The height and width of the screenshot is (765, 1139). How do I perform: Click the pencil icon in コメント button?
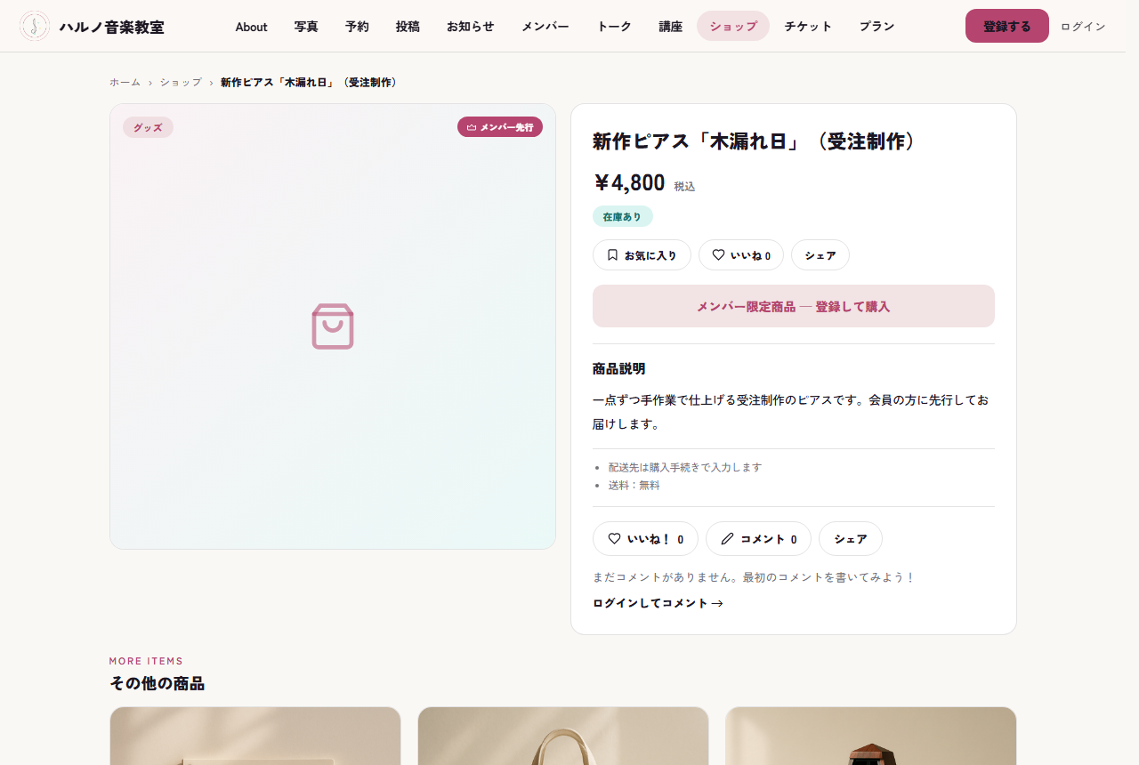point(727,538)
